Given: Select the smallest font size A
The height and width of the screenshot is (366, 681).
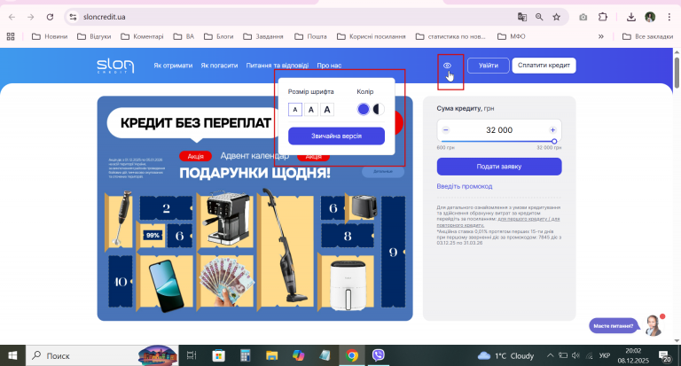Looking at the screenshot, I should [x=295, y=109].
